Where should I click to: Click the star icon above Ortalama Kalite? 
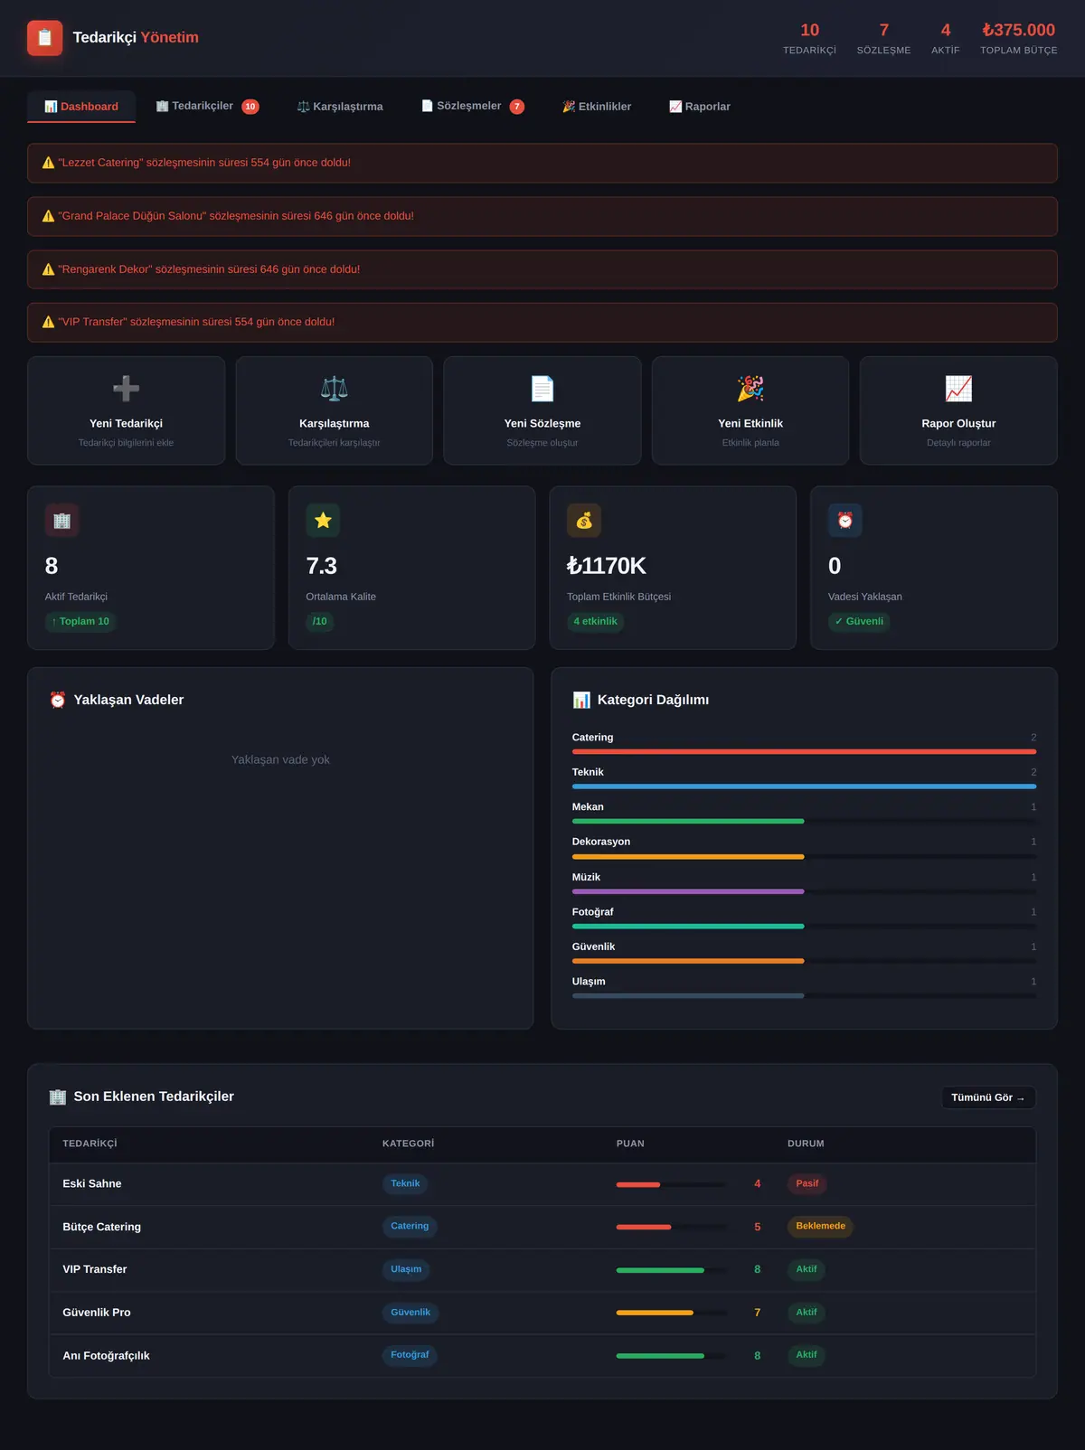(323, 521)
